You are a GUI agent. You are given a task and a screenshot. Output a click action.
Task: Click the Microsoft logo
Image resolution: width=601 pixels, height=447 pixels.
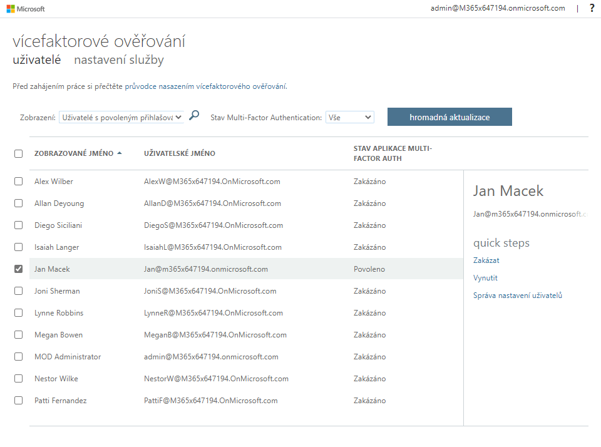point(26,9)
